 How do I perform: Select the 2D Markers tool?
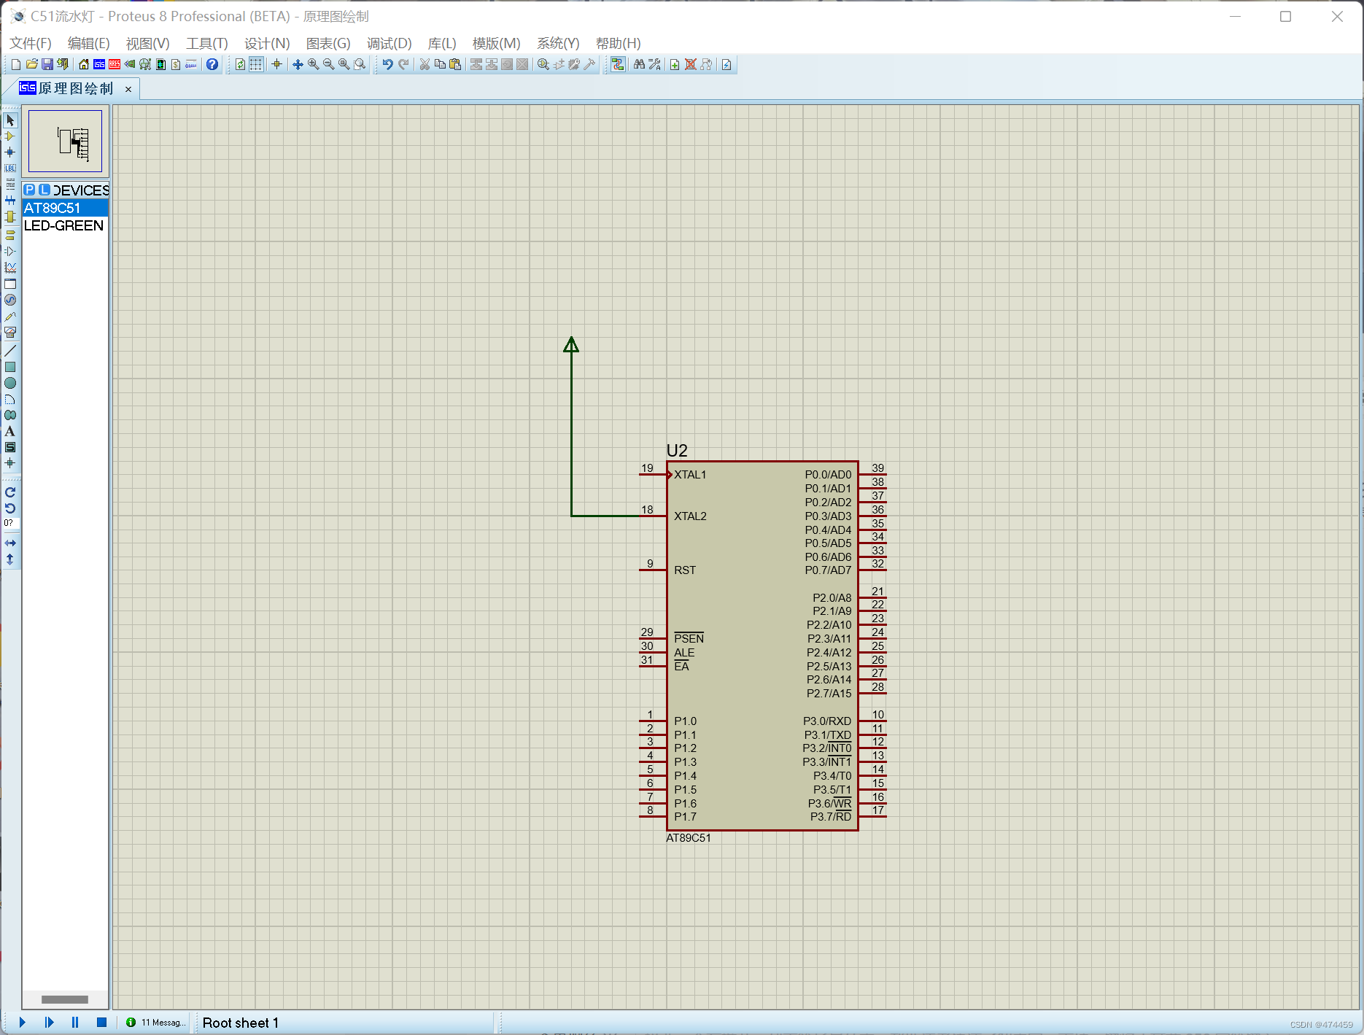tap(10, 463)
